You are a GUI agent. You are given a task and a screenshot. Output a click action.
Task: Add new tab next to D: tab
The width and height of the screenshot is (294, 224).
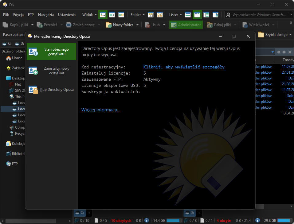[199, 213]
